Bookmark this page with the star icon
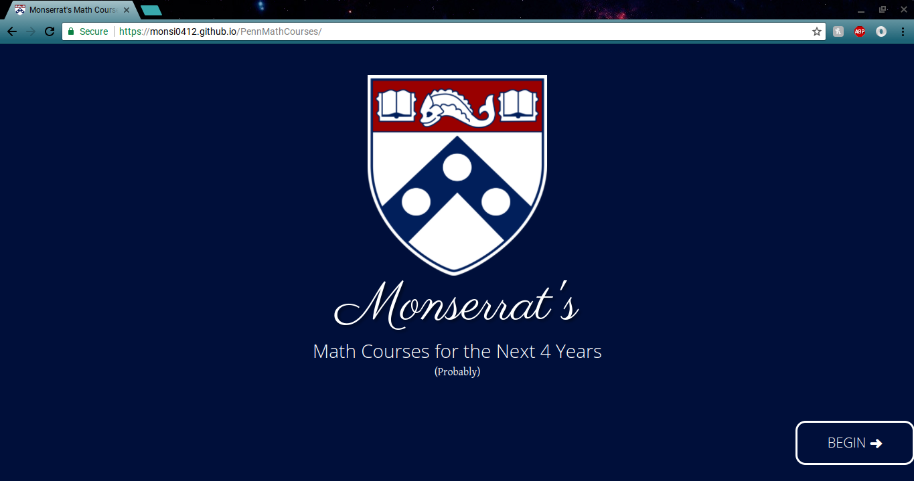Image resolution: width=914 pixels, height=481 pixels. click(x=817, y=31)
